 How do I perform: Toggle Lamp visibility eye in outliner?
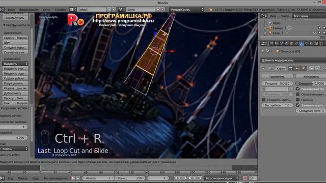click(314, 33)
